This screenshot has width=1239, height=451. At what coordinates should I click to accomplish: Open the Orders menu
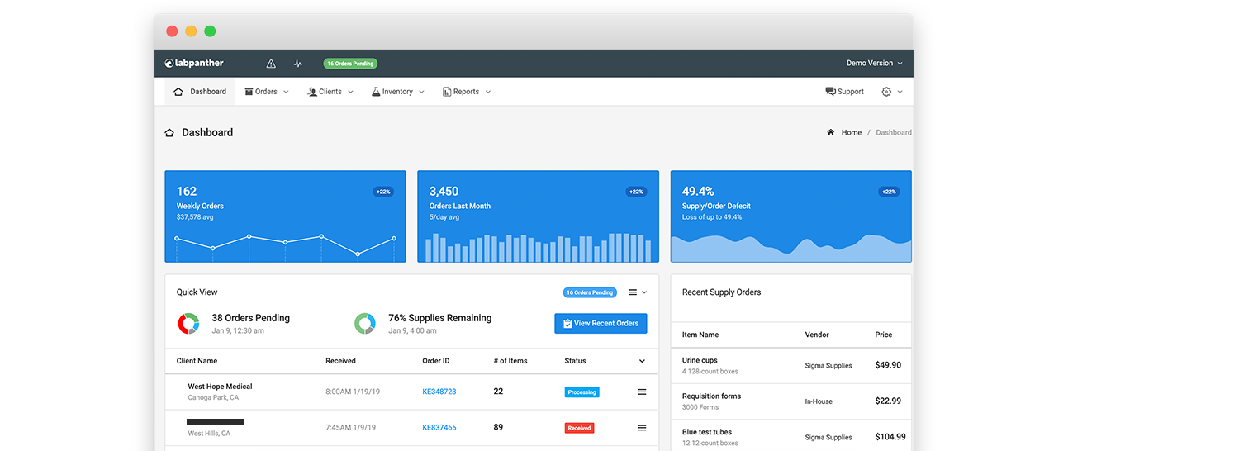coord(267,92)
